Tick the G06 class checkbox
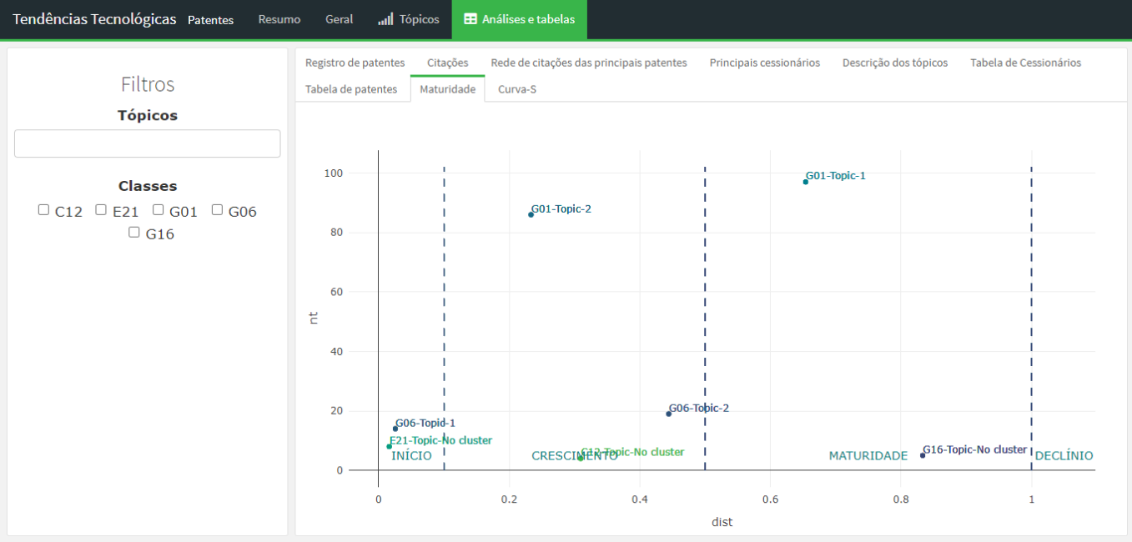1132x542 pixels. coord(217,210)
